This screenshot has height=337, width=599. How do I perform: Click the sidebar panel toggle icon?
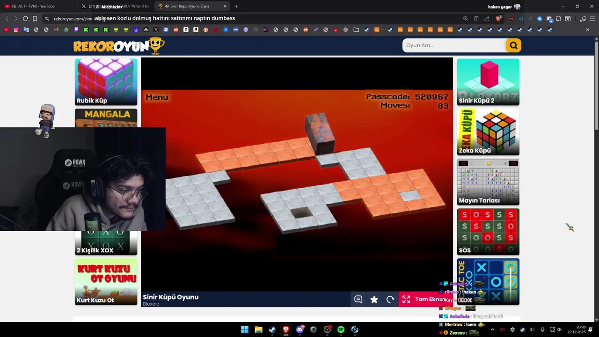tap(568, 19)
